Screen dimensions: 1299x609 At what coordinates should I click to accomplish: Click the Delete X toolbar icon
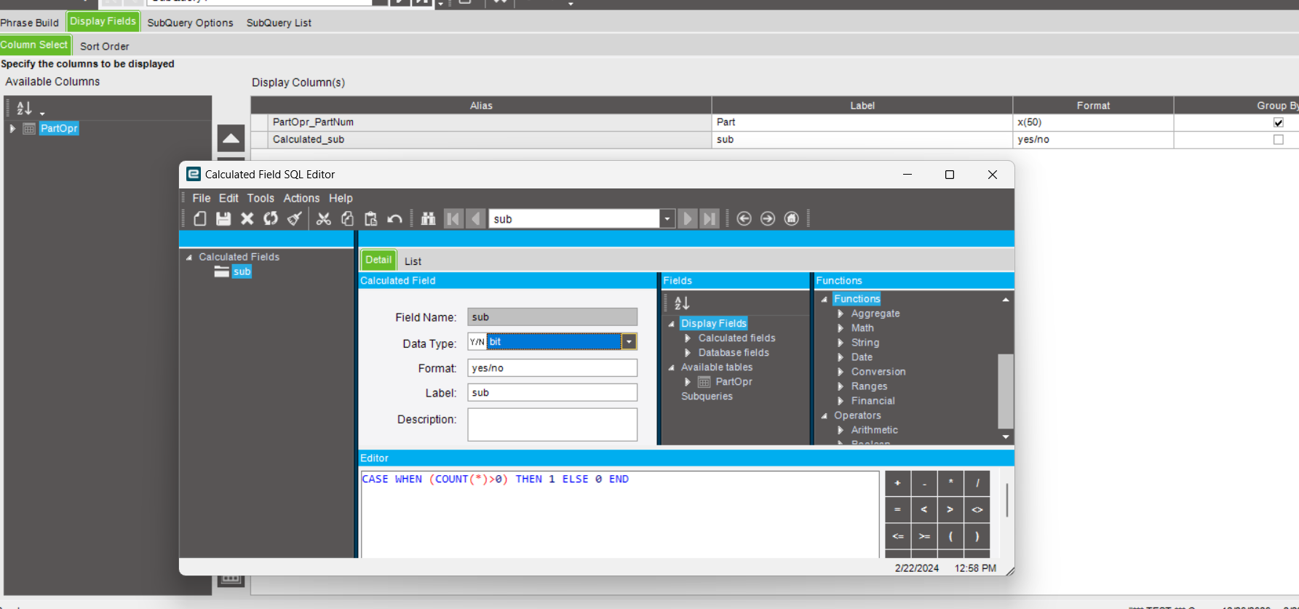[x=247, y=219]
